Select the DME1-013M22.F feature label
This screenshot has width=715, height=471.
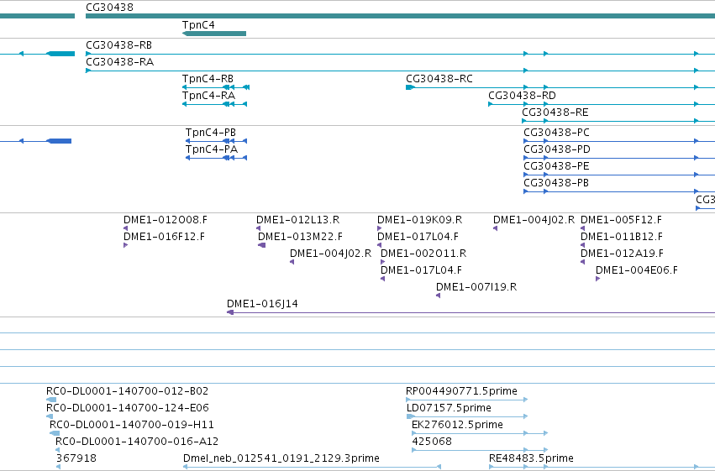[301, 237]
